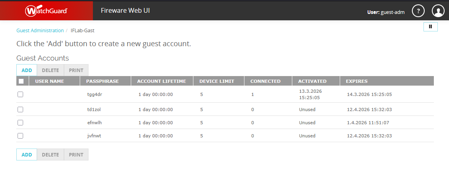Open the user profile icon

[x=438, y=11]
